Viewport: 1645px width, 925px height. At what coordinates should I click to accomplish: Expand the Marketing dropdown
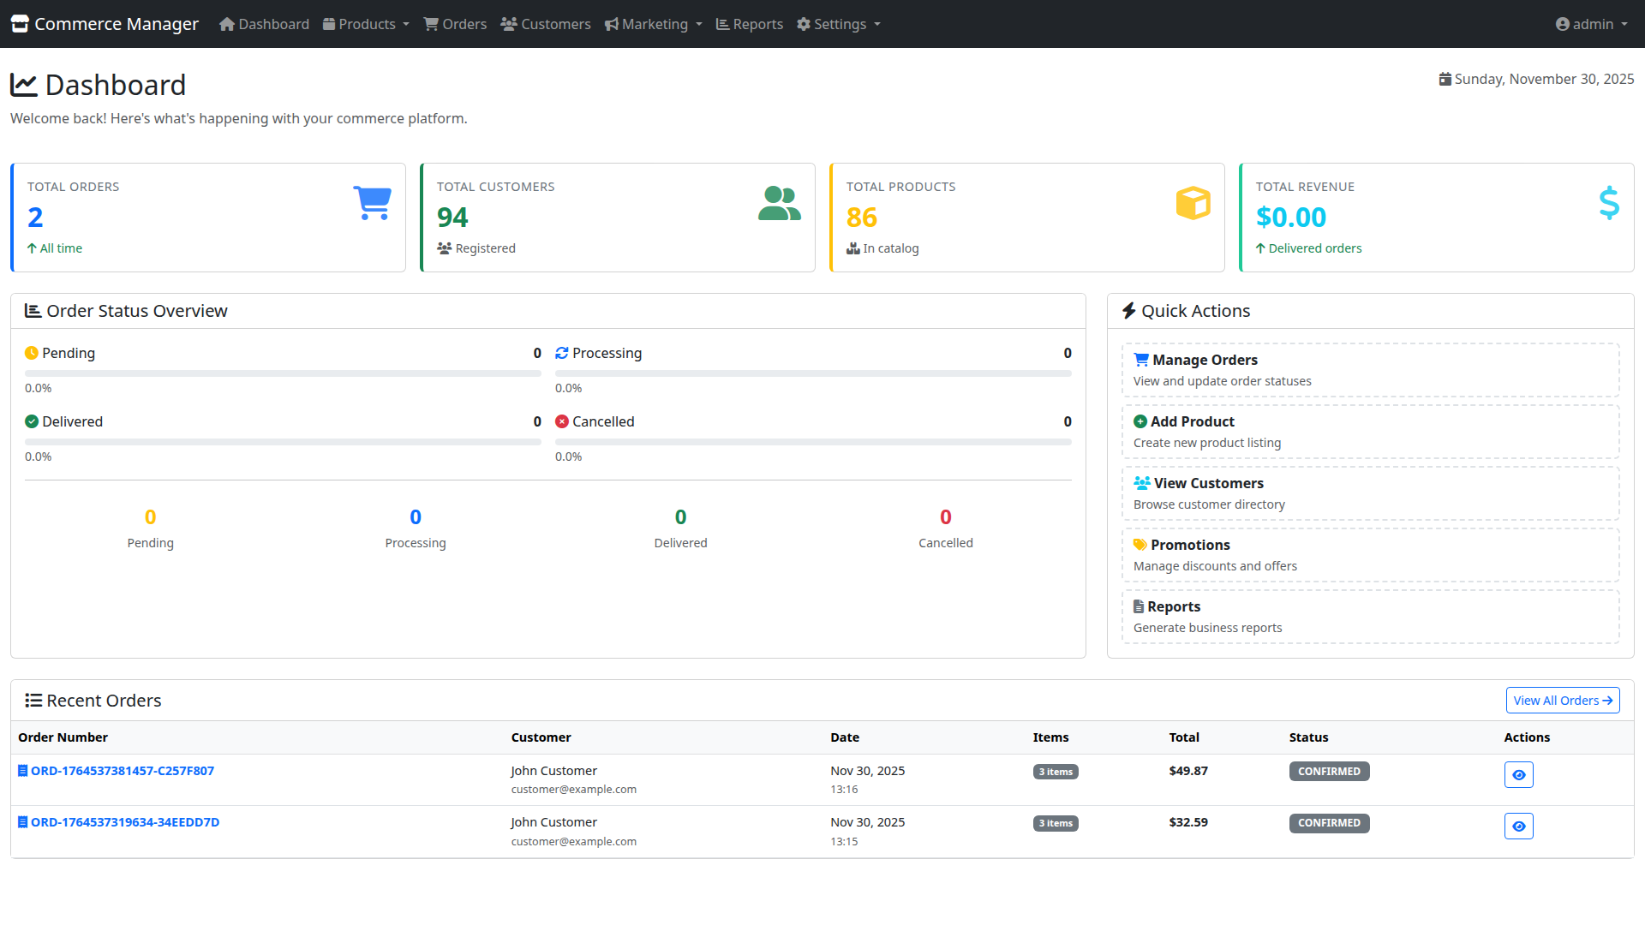653,24
